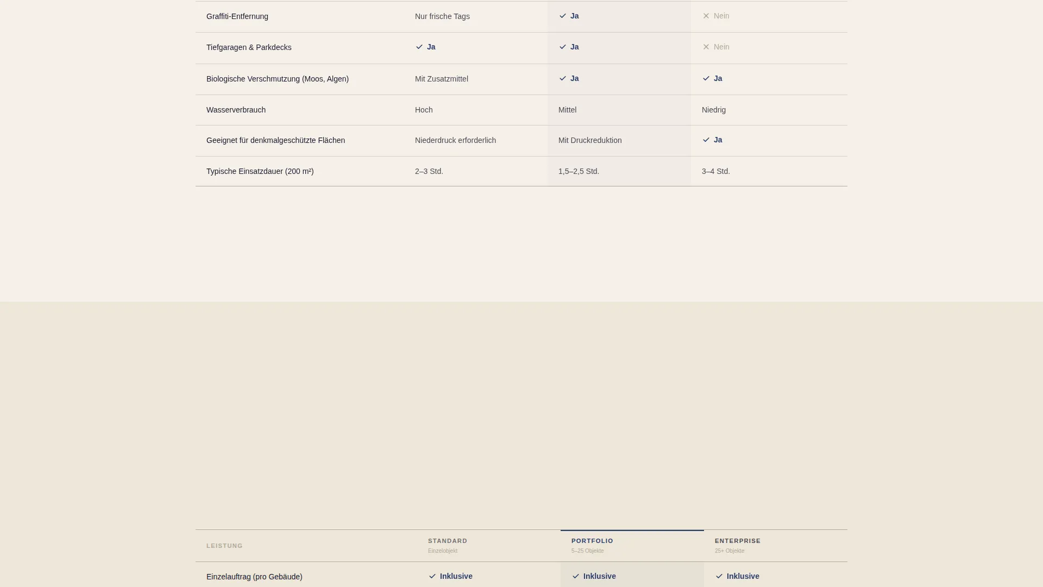Image resolution: width=1043 pixels, height=587 pixels.
Task: Click 'Inklusive' under the Portfolio column
Action: click(x=600, y=576)
